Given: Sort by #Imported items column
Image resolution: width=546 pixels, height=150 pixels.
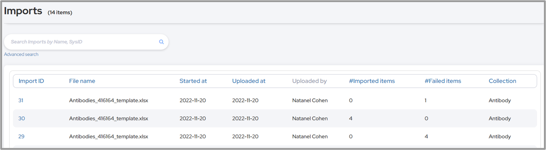Looking at the screenshot, I should point(372,81).
